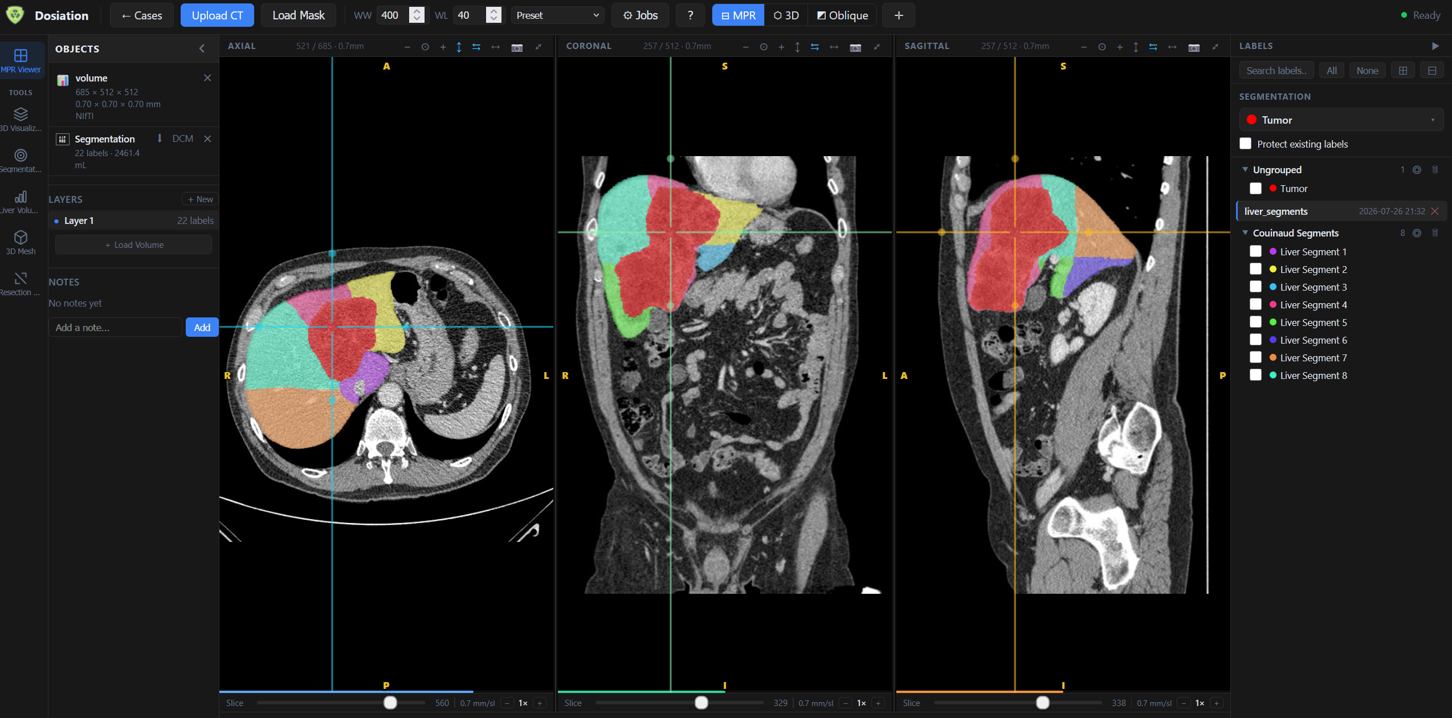This screenshot has width=1452, height=718.
Task: Toggle visibility of Couinaud Segments group
Action: [1417, 233]
